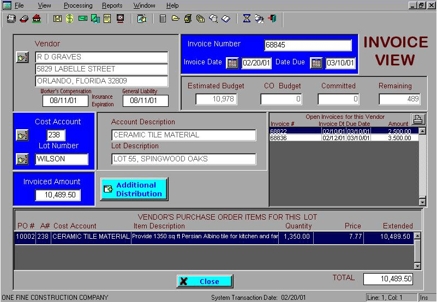Open the vendor lookup folder button
The image size is (437, 302).
tap(22, 57)
